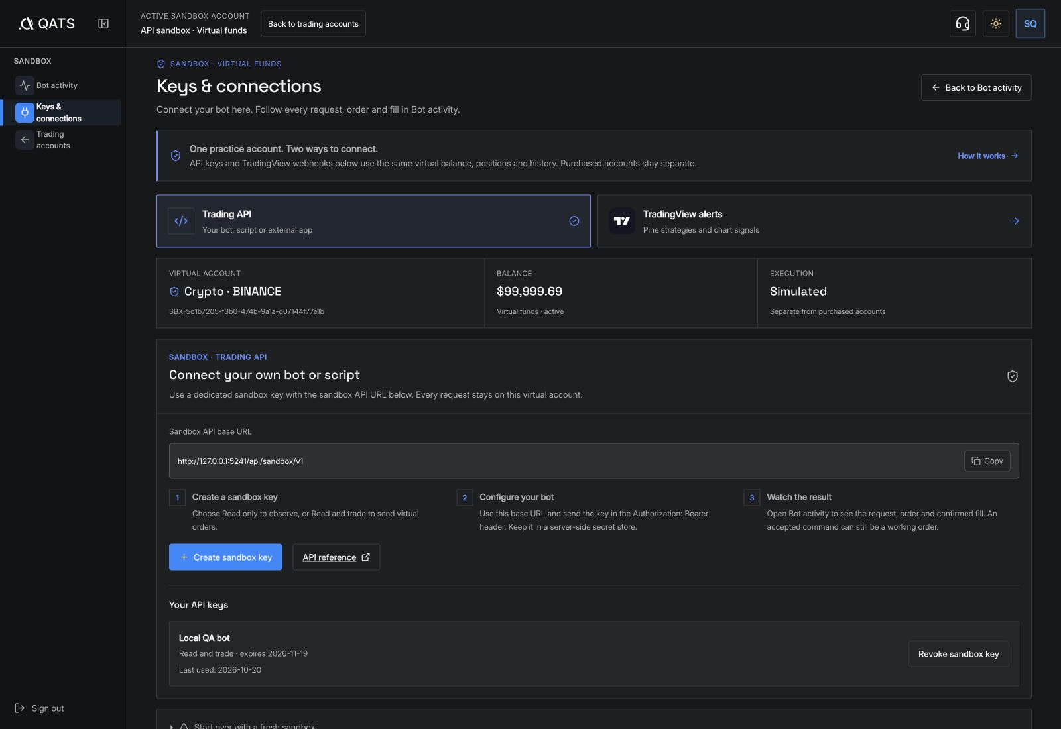Click the Trading API code icon
Screen dimensions: 1061x729
tap(181, 221)
